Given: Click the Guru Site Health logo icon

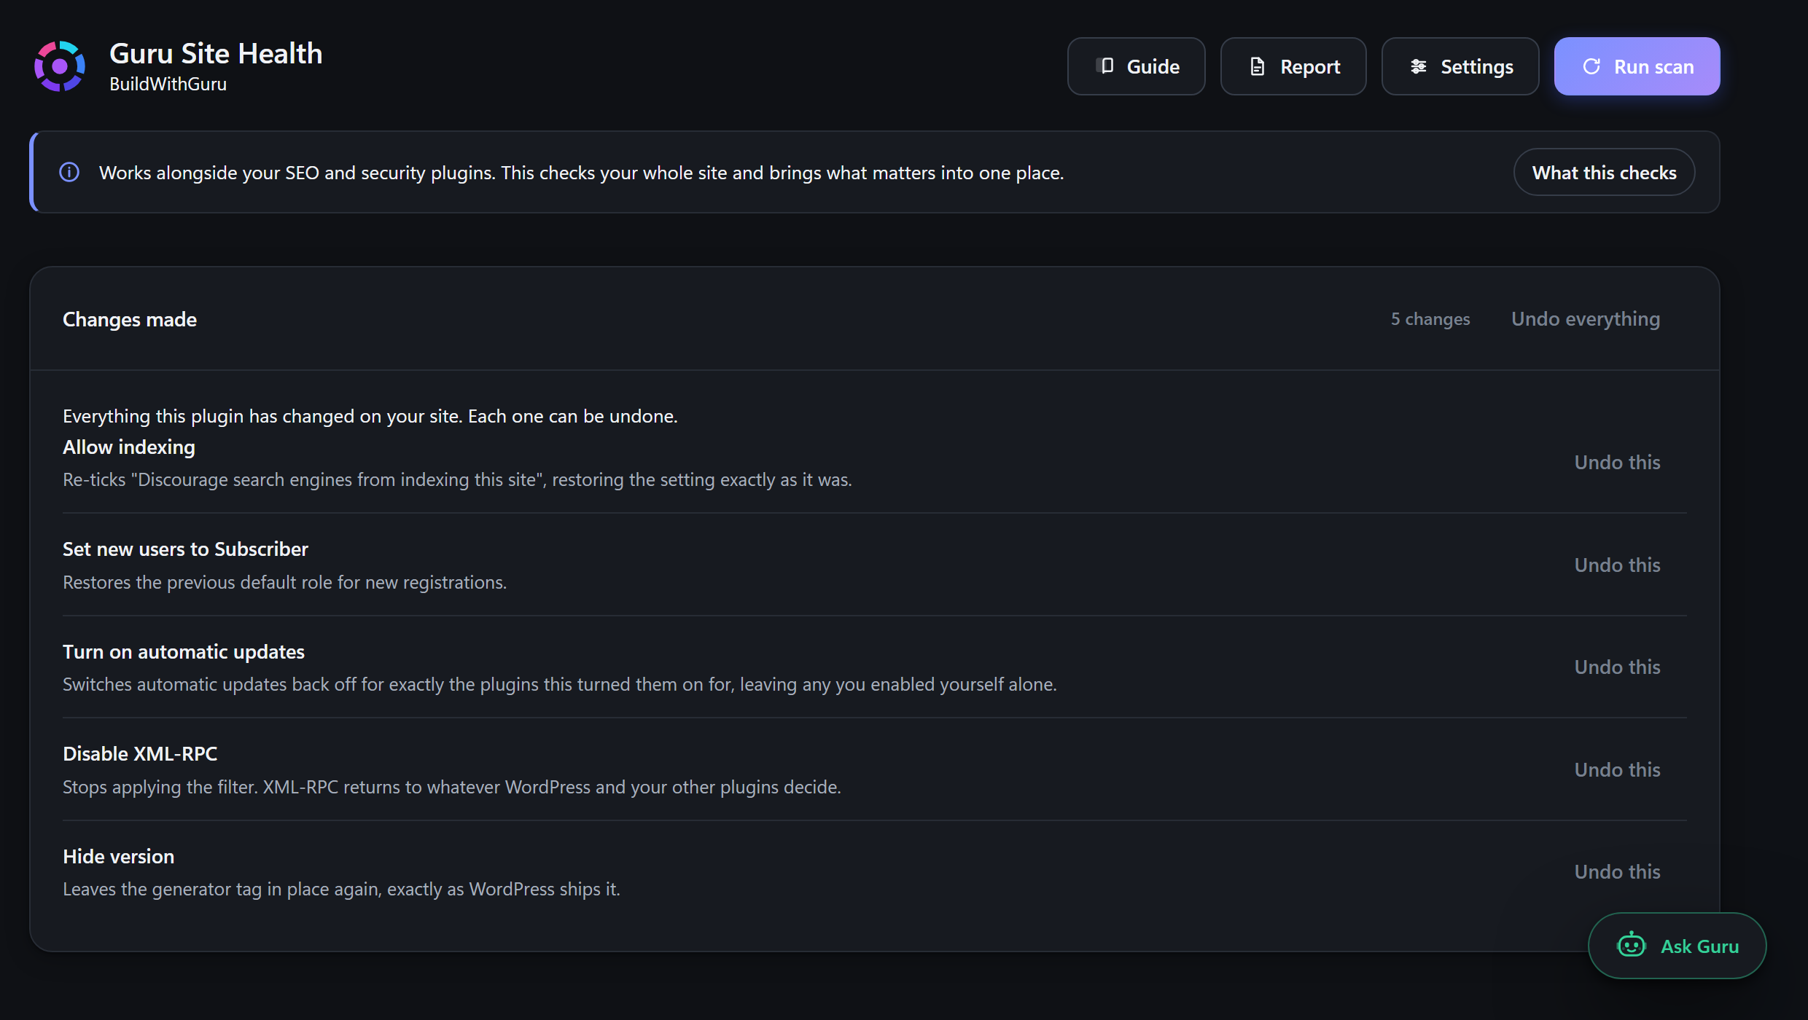Looking at the screenshot, I should point(60,66).
